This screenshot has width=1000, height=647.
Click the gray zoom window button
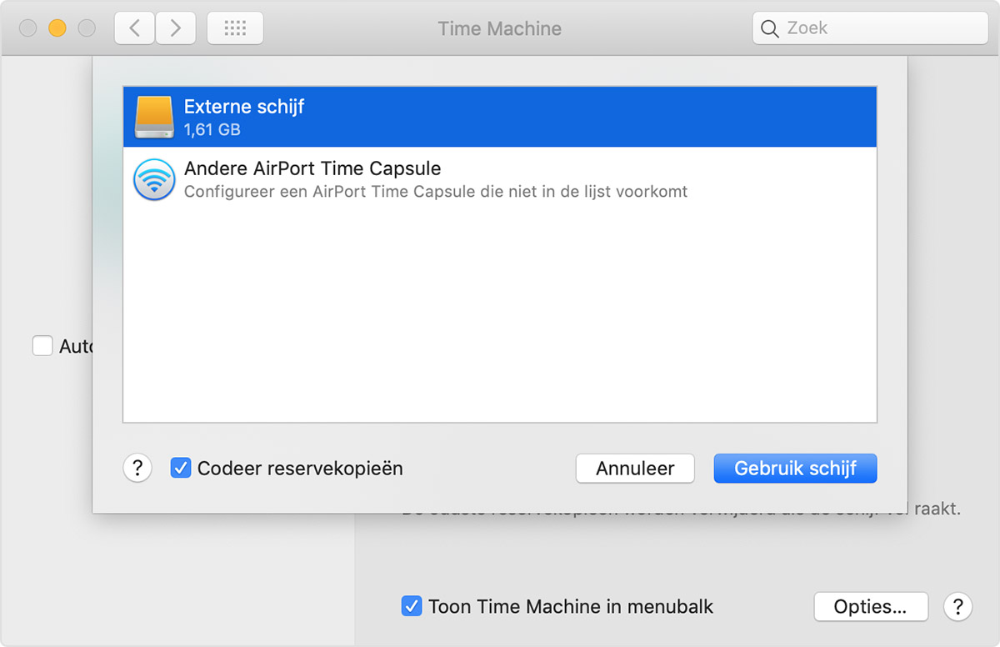tap(87, 28)
